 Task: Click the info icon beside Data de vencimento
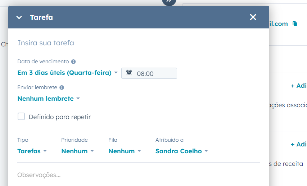pyautogui.click(x=73, y=62)
